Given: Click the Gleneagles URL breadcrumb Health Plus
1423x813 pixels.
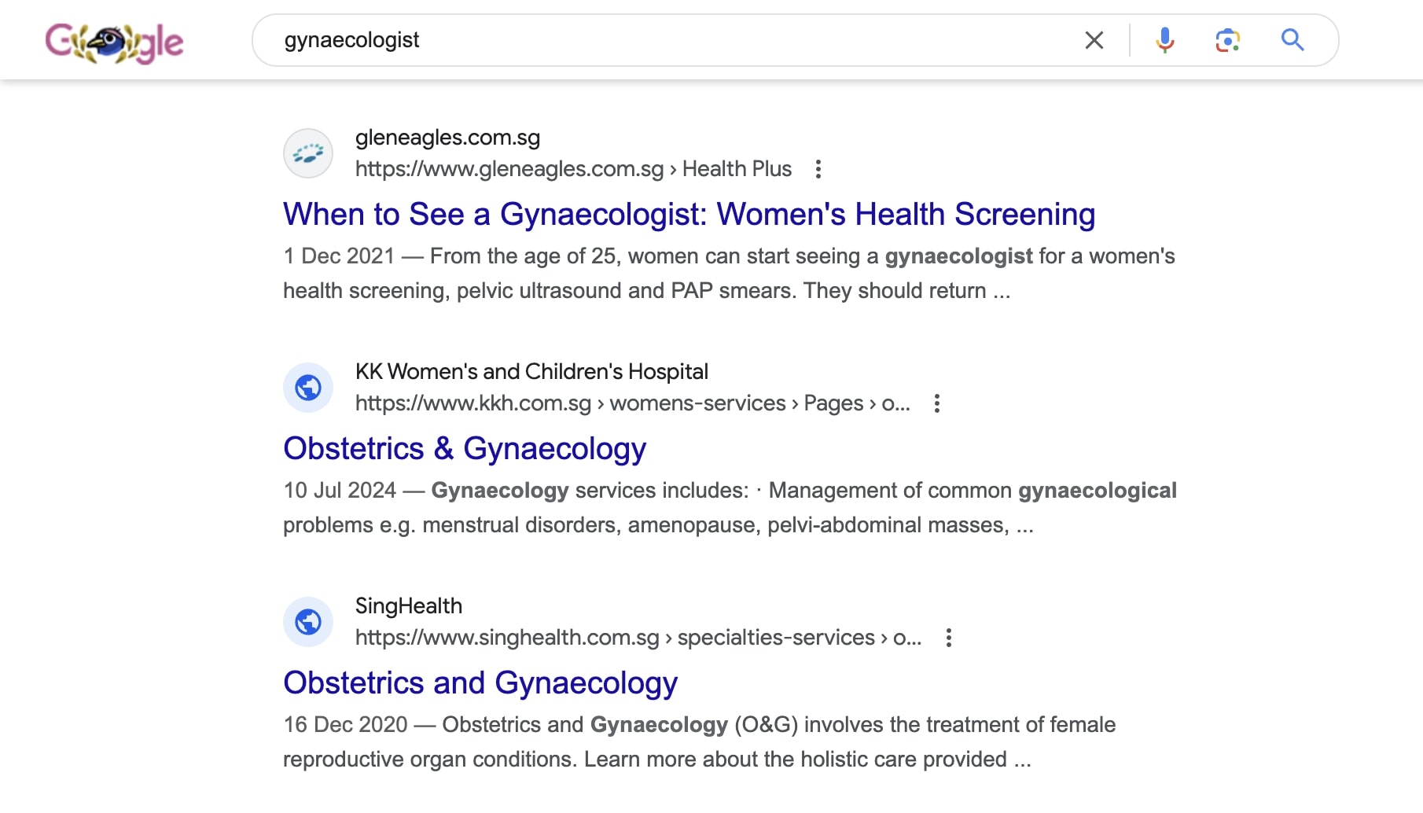Looking at the screenshot, I should pos(573,169).
